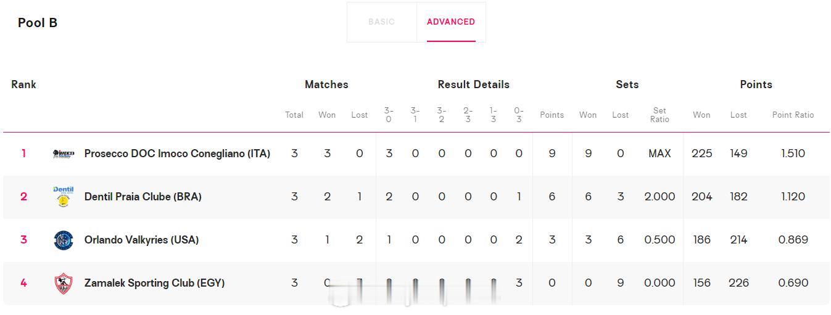
Task: Click the Result Details Points column header
Action: click(x=552, y=115)
